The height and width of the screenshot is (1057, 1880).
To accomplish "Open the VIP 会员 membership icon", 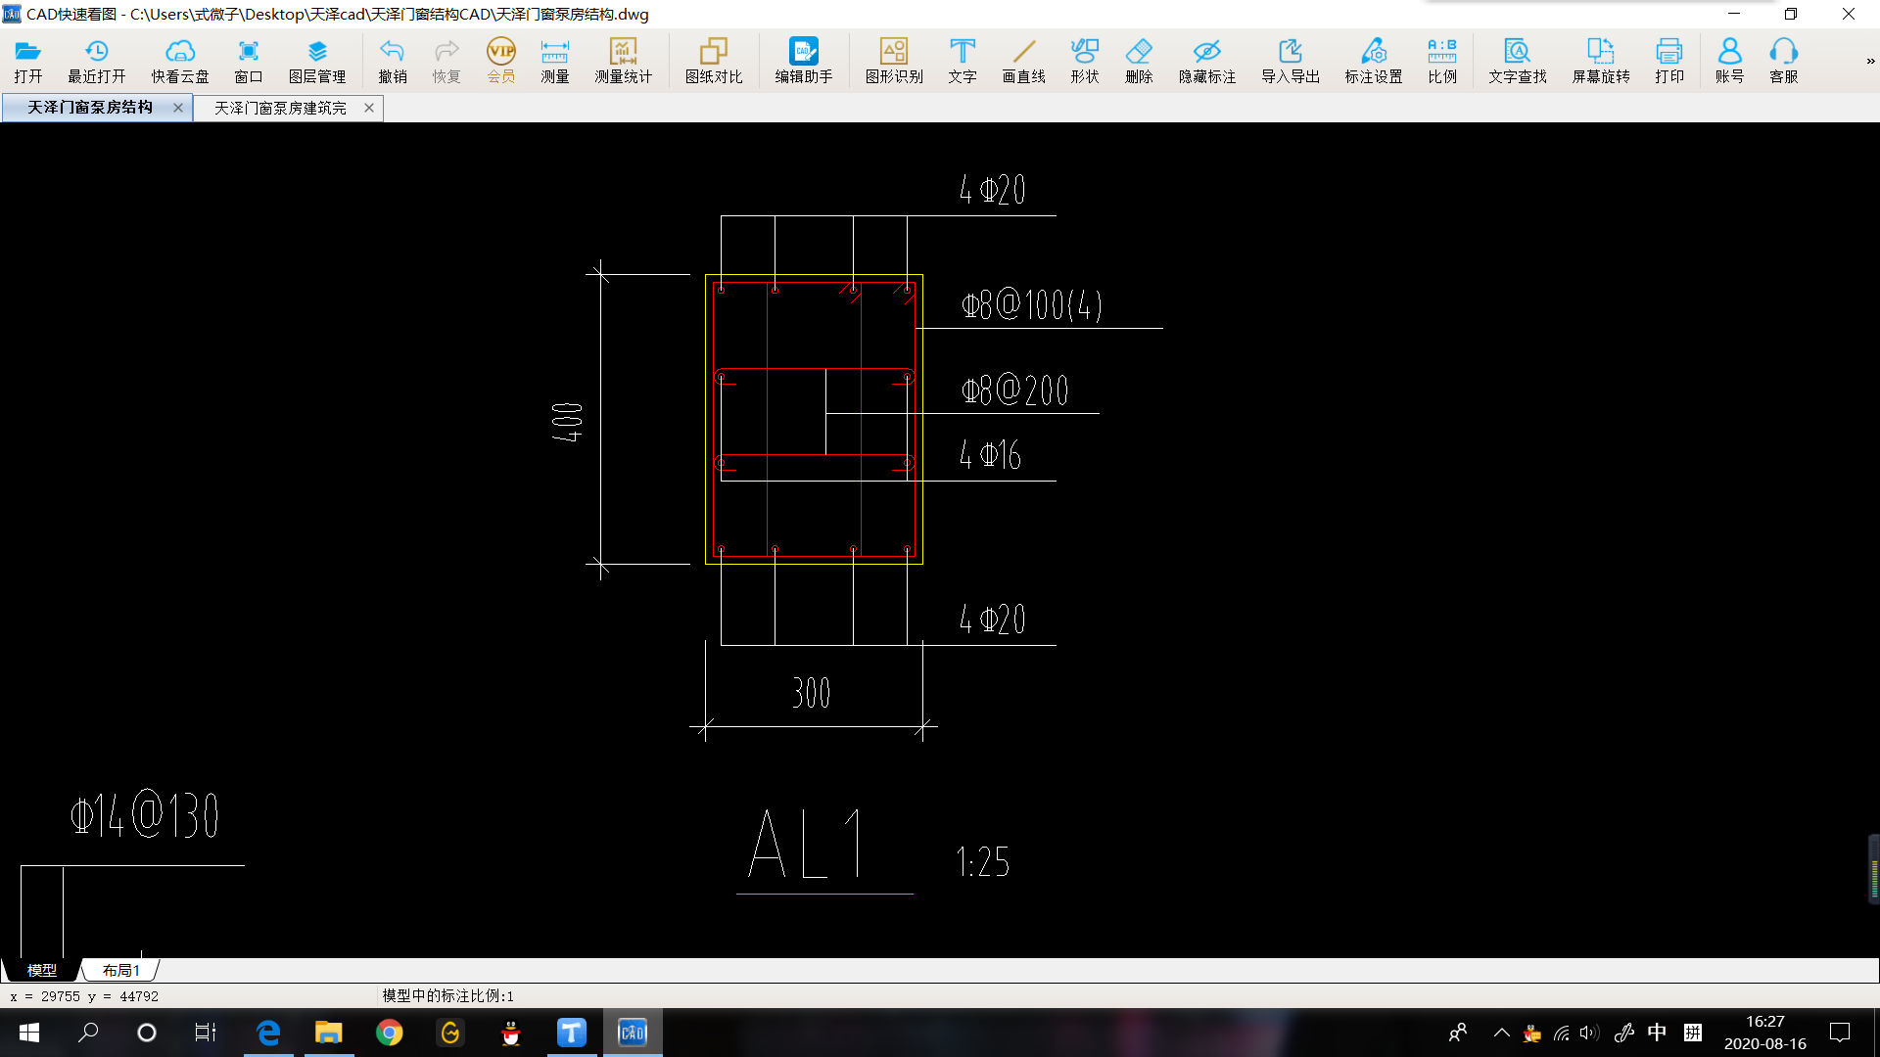I will pyautogui.click(x=501, y=60).
